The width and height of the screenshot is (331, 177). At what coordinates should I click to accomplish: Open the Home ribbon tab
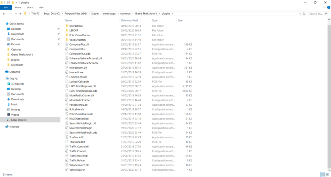point(18,7)
